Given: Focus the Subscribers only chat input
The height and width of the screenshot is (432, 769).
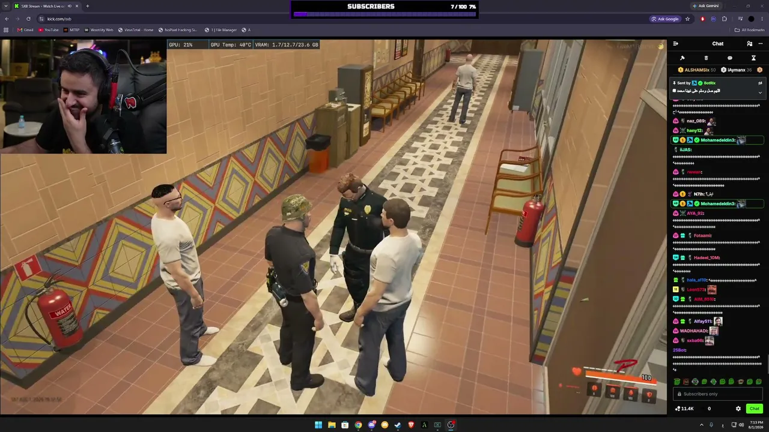Looking at the screenshot, I should pos(718,394).
